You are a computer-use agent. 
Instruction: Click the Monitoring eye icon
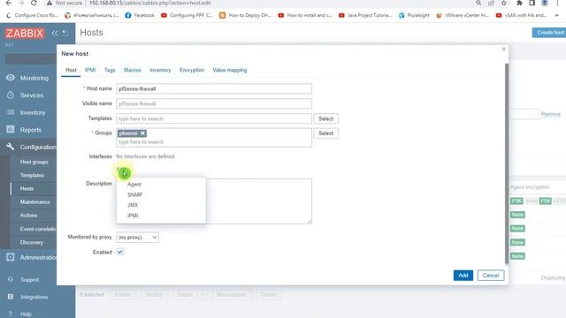coord(11,78)
